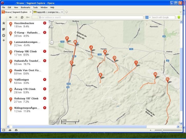Open the History clock panel in sidebar
Image resolution: width=186 pixels, height=139 pixels.
tap(4, 35)
